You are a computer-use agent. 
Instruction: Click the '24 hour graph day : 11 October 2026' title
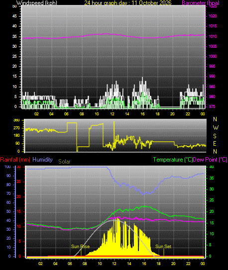point(128,3)
